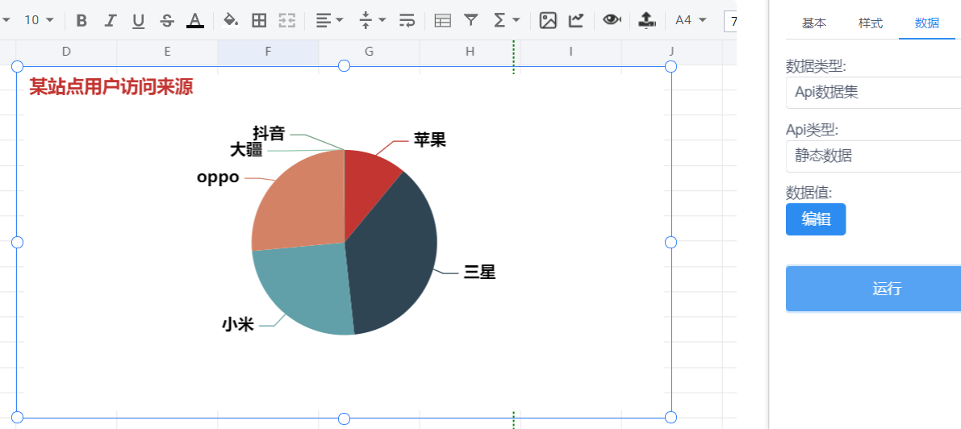
Task: Click the insert chart icon
Action: point(576,21)
